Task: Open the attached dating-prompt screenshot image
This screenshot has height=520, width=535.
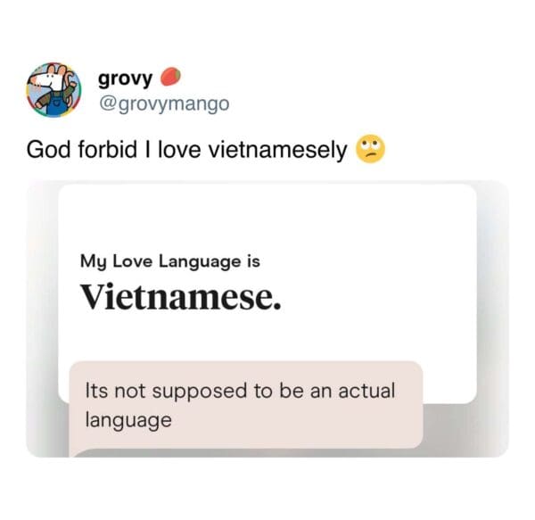Action: (x=267, y=319)
